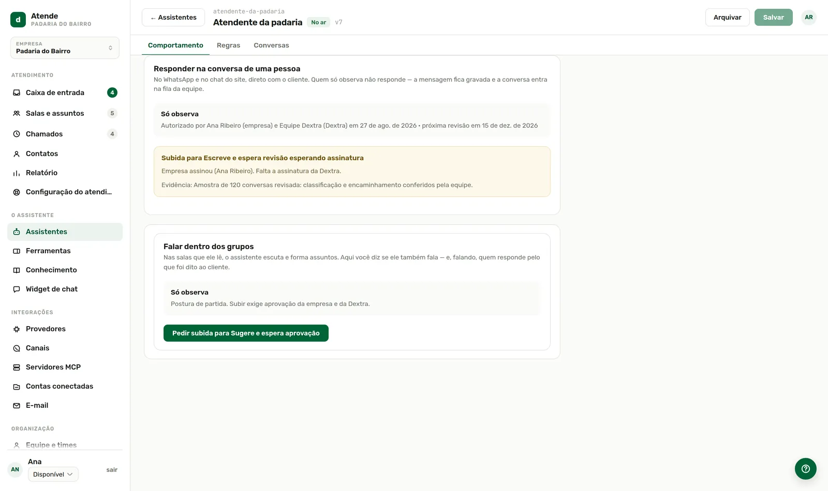Select the Comportamento tab

pos(175,45)
